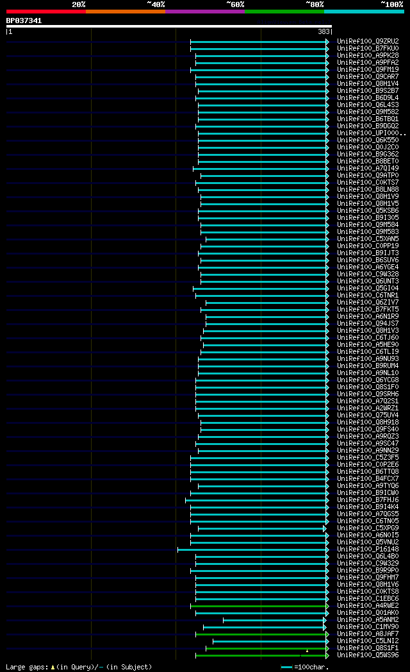The height and width of the screenshot is (672, 410).
Task: Select the UniRef100_A6YGE4 label
Action: pyautogui.click(x=368, y=267)
